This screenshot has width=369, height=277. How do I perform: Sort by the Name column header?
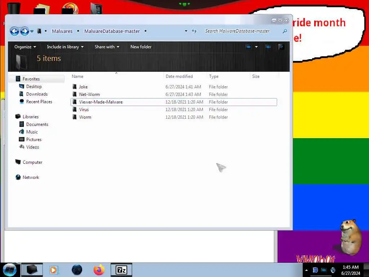pos(77,76)
